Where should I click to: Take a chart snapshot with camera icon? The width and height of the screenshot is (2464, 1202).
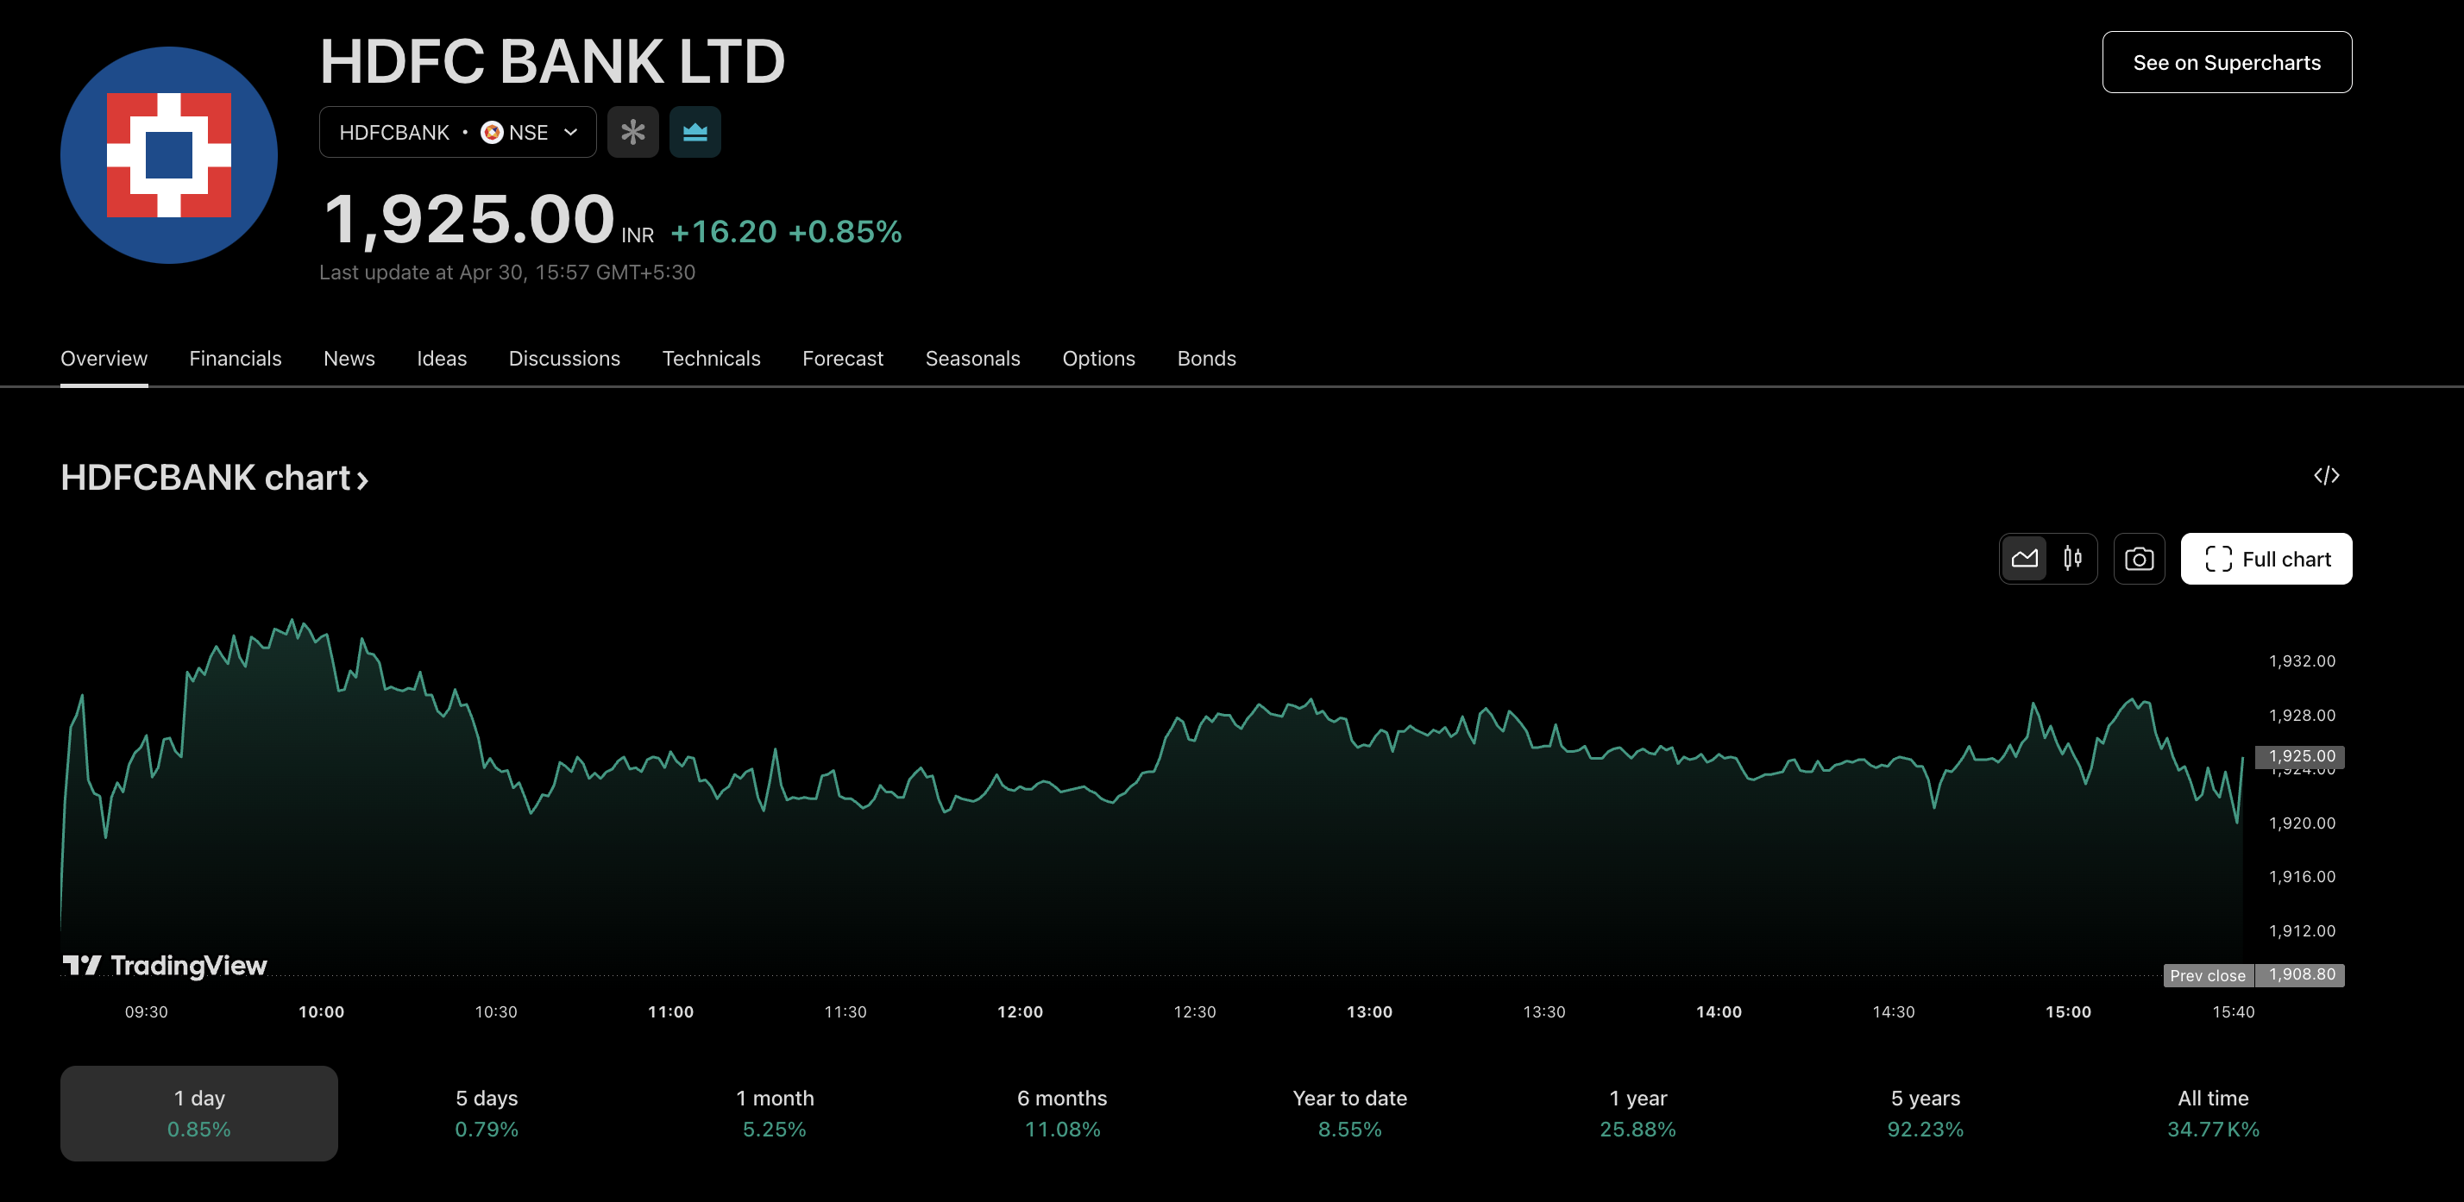[2139, 559]
